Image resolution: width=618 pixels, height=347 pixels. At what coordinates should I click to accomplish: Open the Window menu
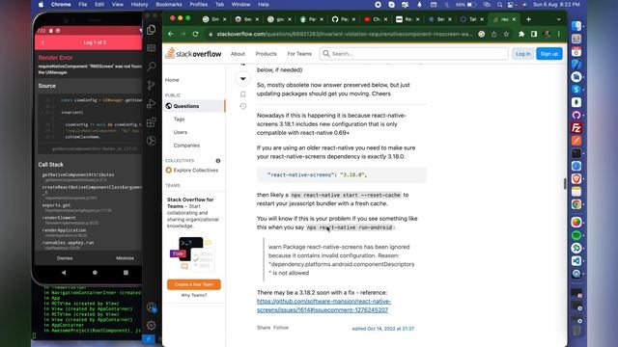pos(240,5)
